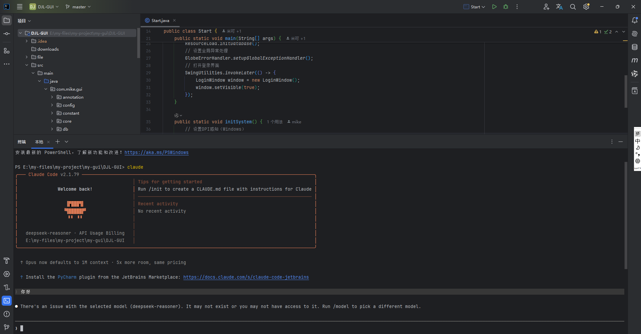Run the Start configuration

tap(494, 7)
